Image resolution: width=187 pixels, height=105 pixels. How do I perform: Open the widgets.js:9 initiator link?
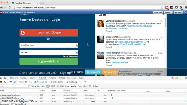coord(69,101)
